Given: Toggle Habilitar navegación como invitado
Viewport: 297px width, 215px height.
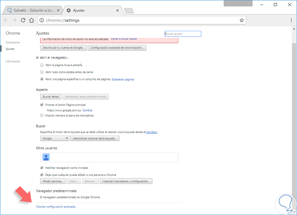Looking at the screenshot, I should 41,168.
